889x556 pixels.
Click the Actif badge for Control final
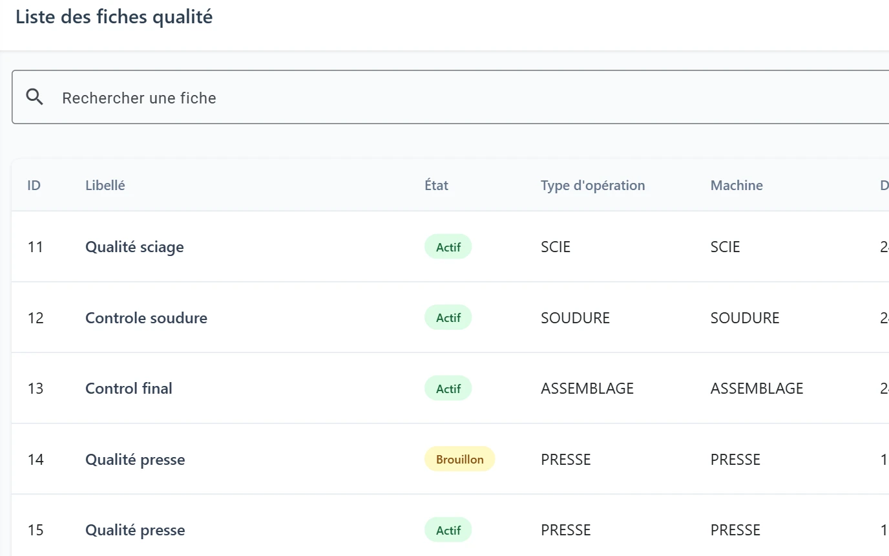[x=448, y=389]
